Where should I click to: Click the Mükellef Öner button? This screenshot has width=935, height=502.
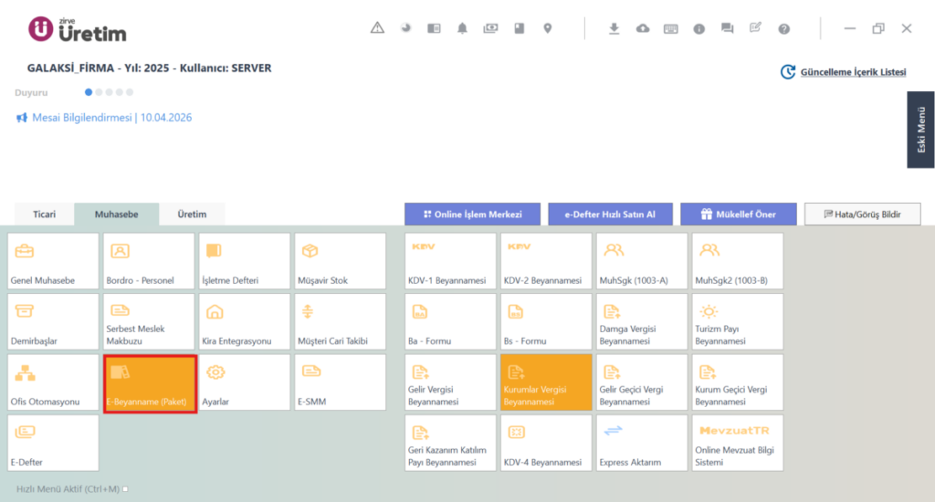[x=738, y=214]
